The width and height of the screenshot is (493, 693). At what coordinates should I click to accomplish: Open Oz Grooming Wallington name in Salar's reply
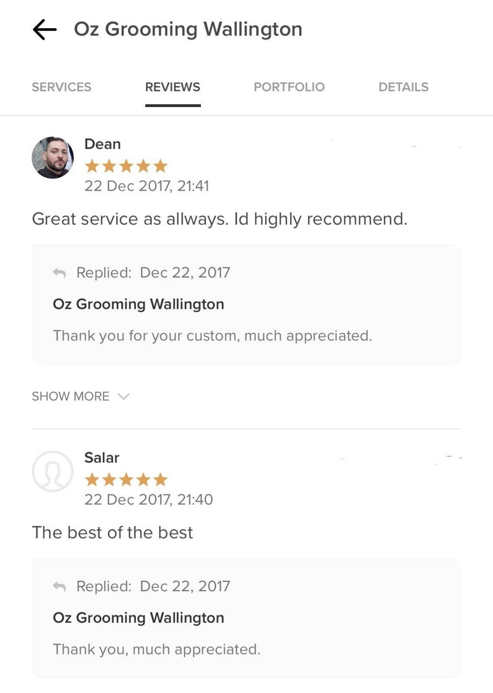pos(138,618)
